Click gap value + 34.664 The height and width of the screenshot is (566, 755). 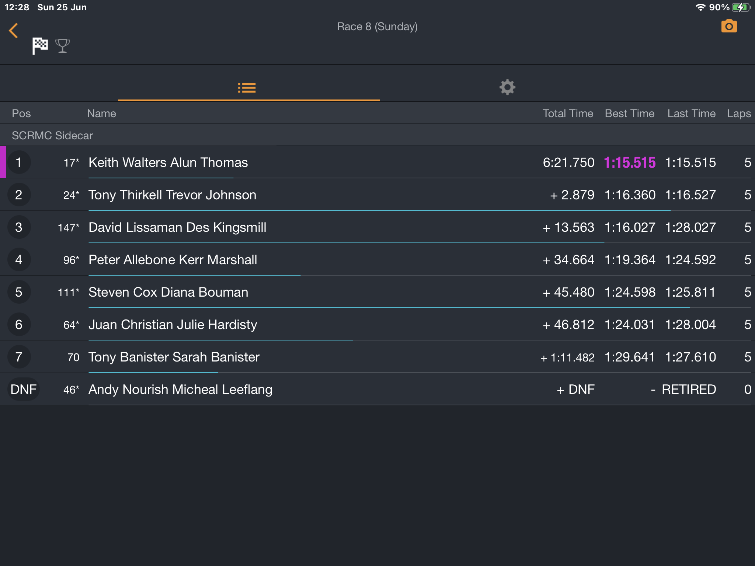click(568, 260)
